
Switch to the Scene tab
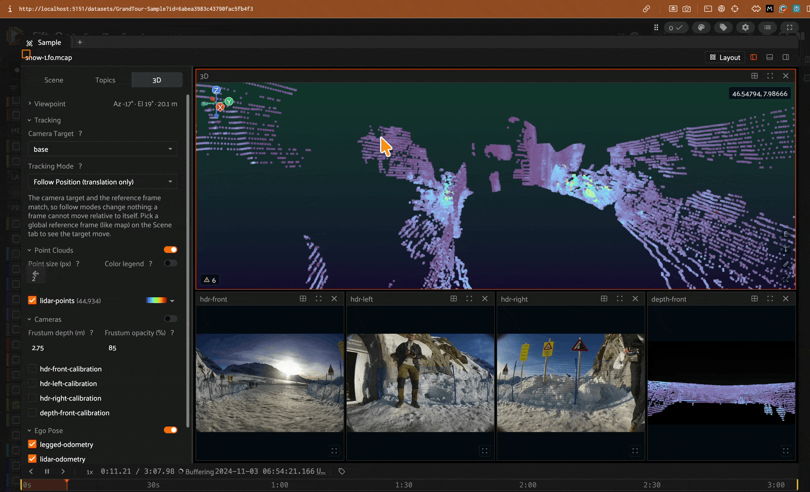pos(54,80)
